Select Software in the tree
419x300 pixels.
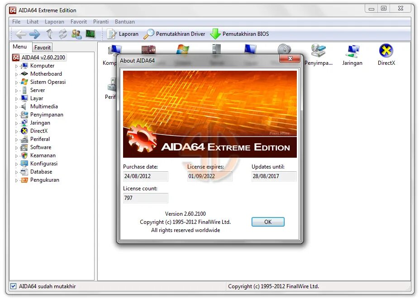[x=41, y=147]
